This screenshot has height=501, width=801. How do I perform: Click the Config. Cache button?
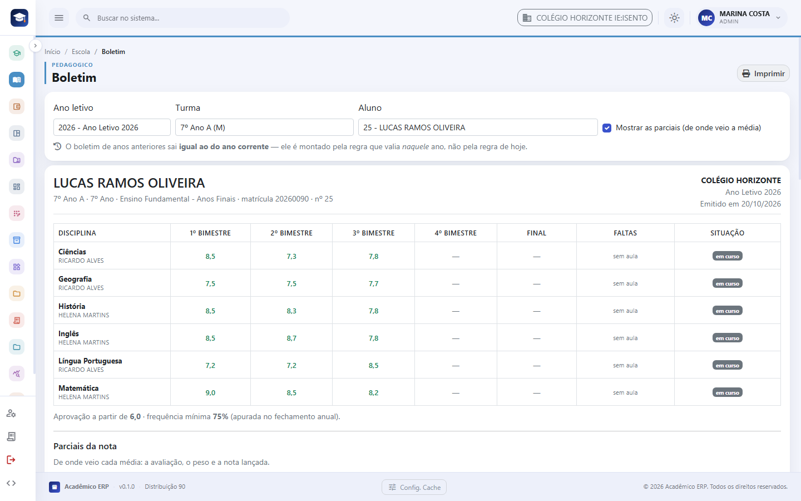pos(414,487)
